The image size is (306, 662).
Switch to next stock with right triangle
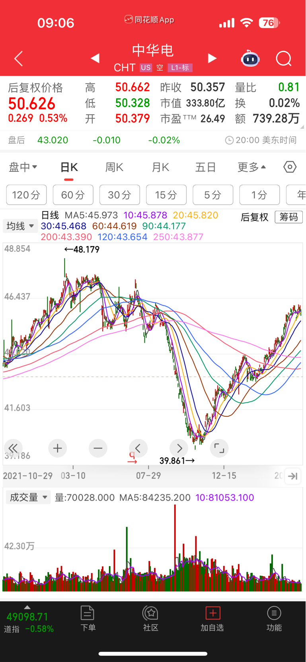(x=212, y=58)
